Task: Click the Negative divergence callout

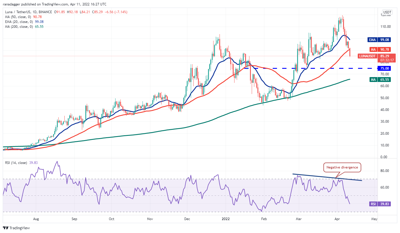Action: (x=342, y=167)
